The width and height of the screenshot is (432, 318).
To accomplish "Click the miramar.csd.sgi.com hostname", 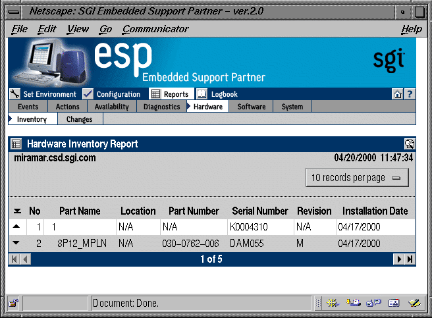I will pos(55,158).
